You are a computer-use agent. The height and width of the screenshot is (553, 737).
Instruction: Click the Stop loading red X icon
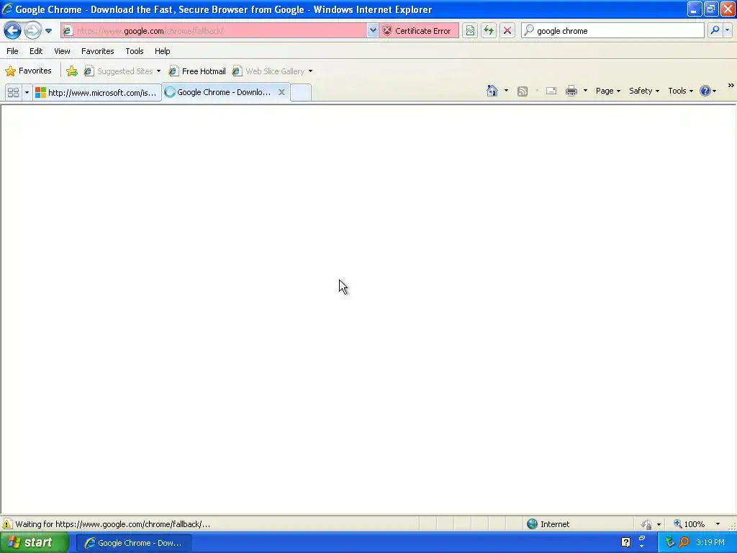507,30
